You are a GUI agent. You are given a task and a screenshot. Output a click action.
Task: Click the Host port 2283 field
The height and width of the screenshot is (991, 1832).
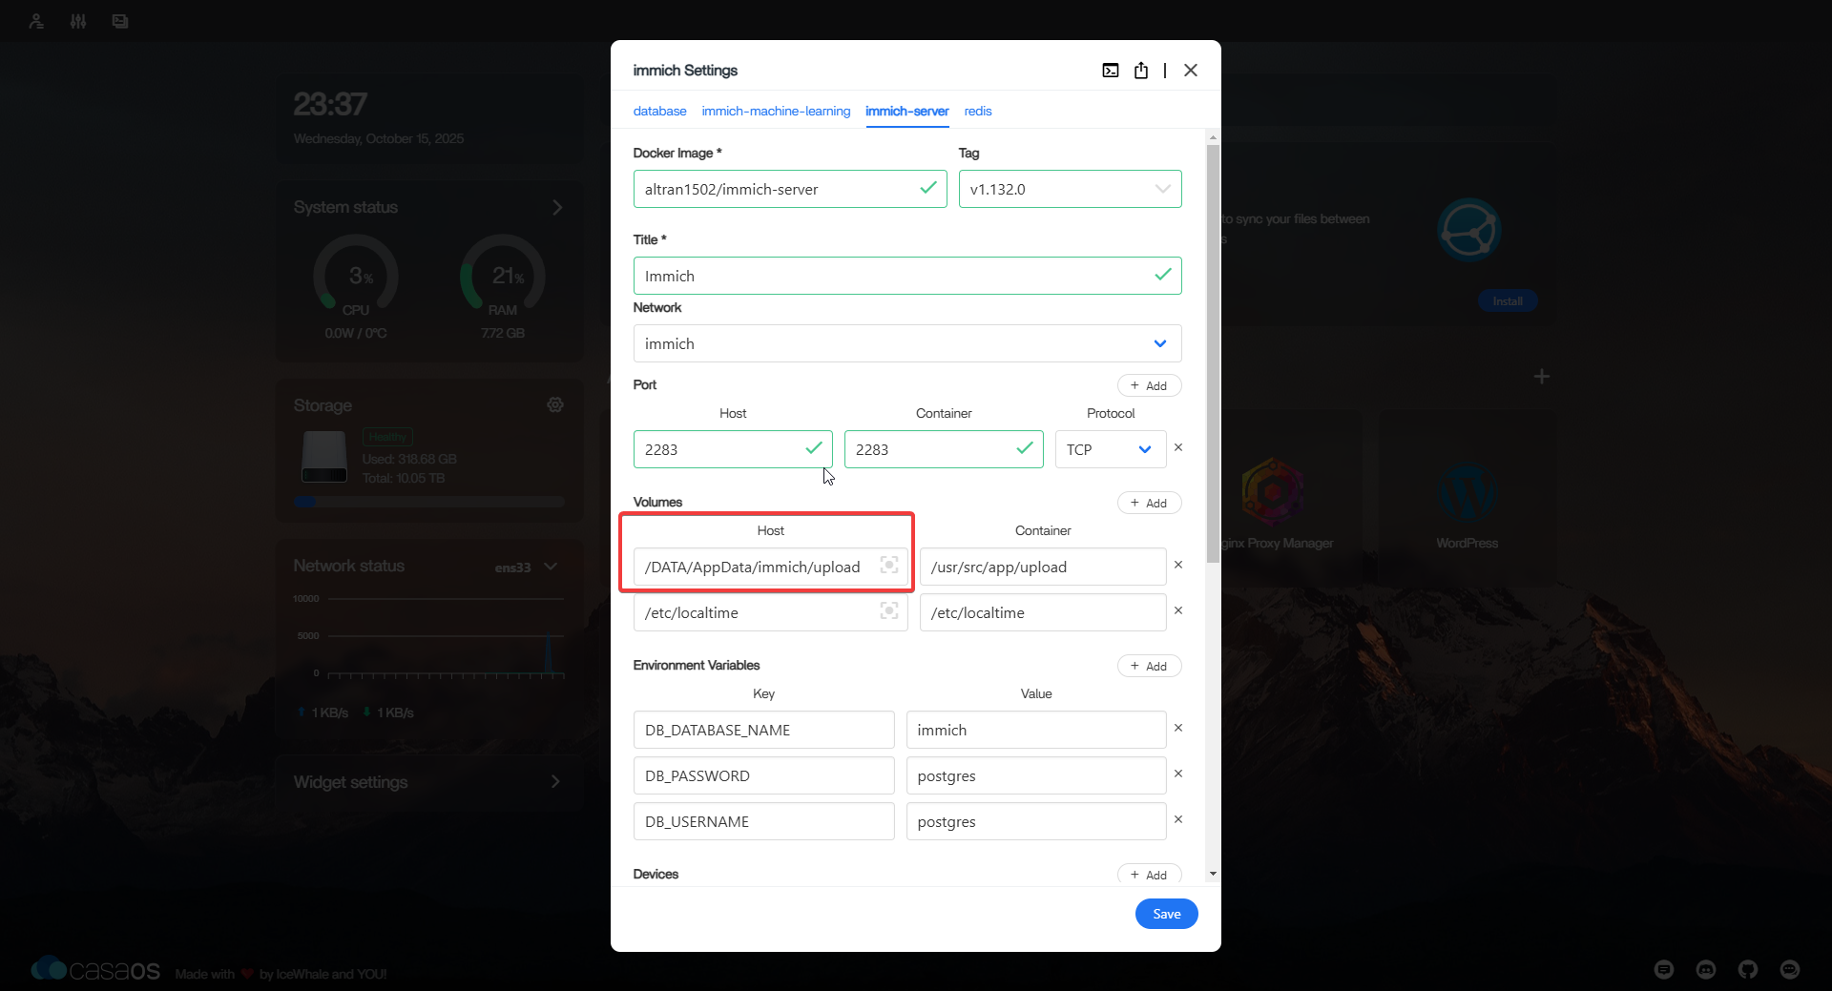(x=733, y=449)
